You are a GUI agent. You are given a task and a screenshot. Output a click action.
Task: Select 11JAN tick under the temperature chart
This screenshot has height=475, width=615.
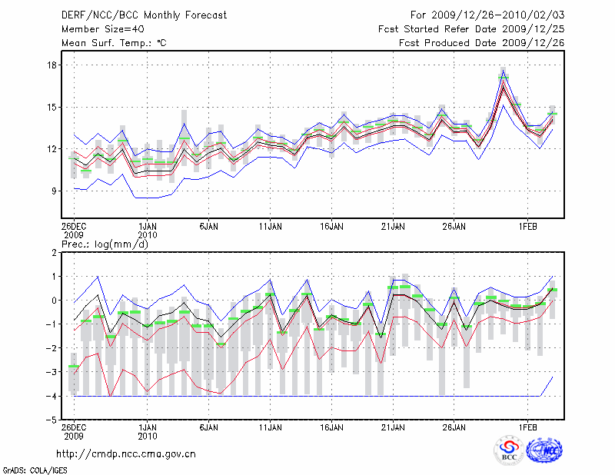(x=270, y=228)
